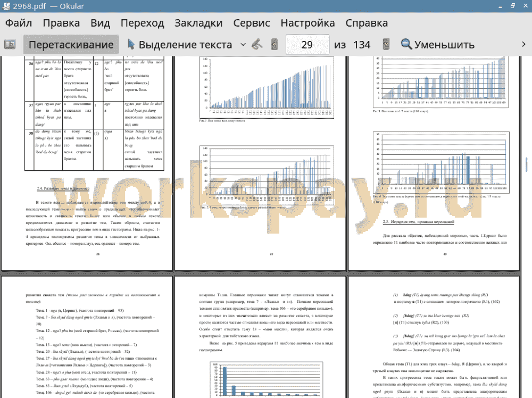532x398 pixels.
Task: Click table row 38 on page 28
Action: point(94,150)
